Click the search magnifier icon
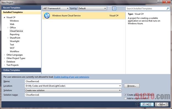 [x=168, y=9]
